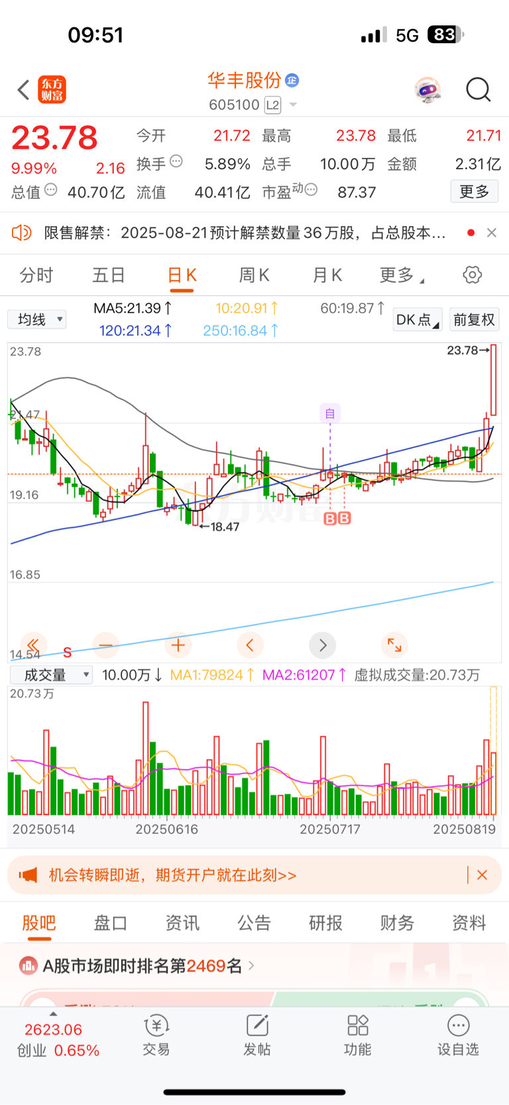
Task: Tap the ranking chart icon
Action: (x=28, y=966)
